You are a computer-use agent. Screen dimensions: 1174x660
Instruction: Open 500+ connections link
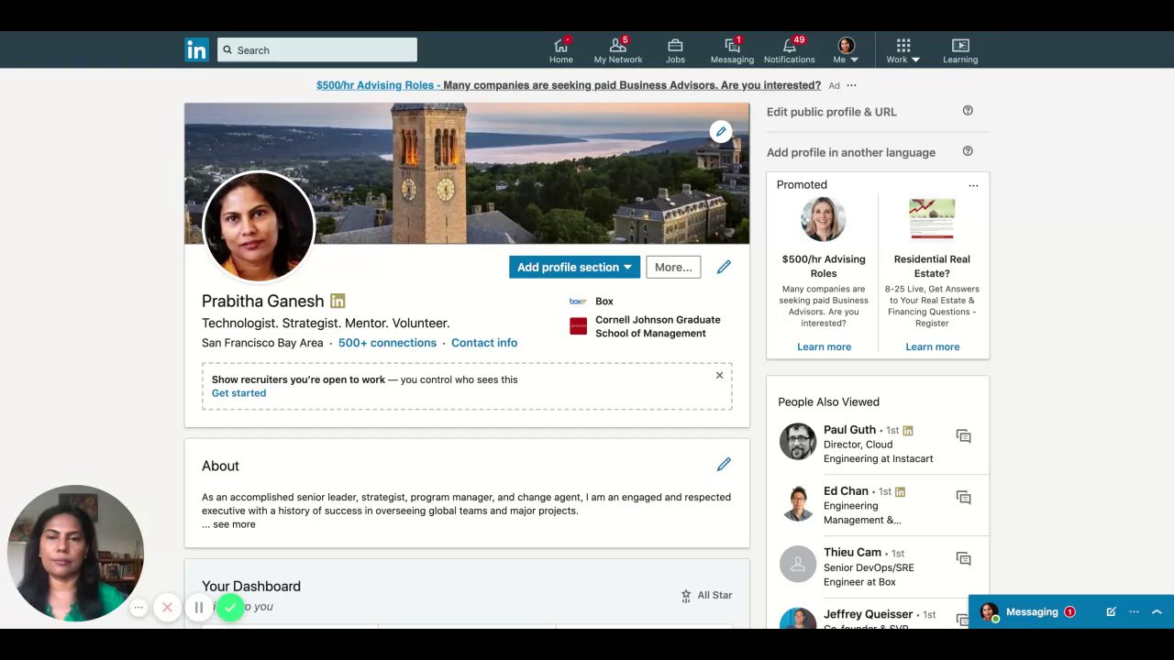coord(387,343)
